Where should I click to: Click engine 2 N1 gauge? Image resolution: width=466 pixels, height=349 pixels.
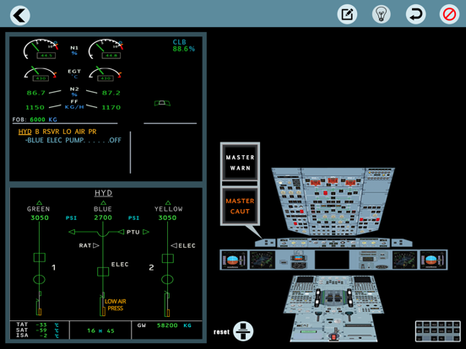[x=106, y=49]
